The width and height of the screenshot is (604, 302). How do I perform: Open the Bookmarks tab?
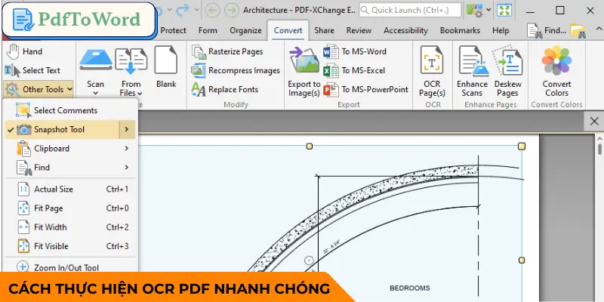click(460, 30)
